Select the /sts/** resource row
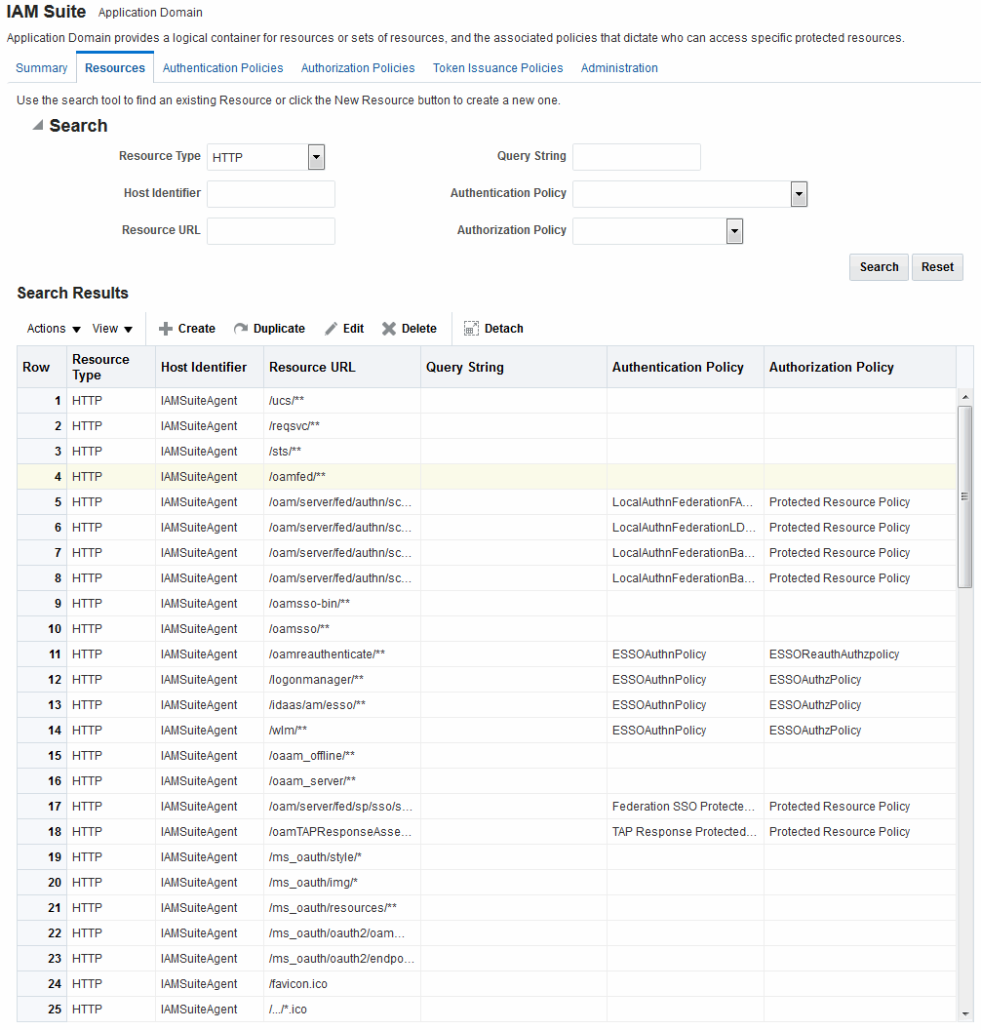 (x=487, y=452)
